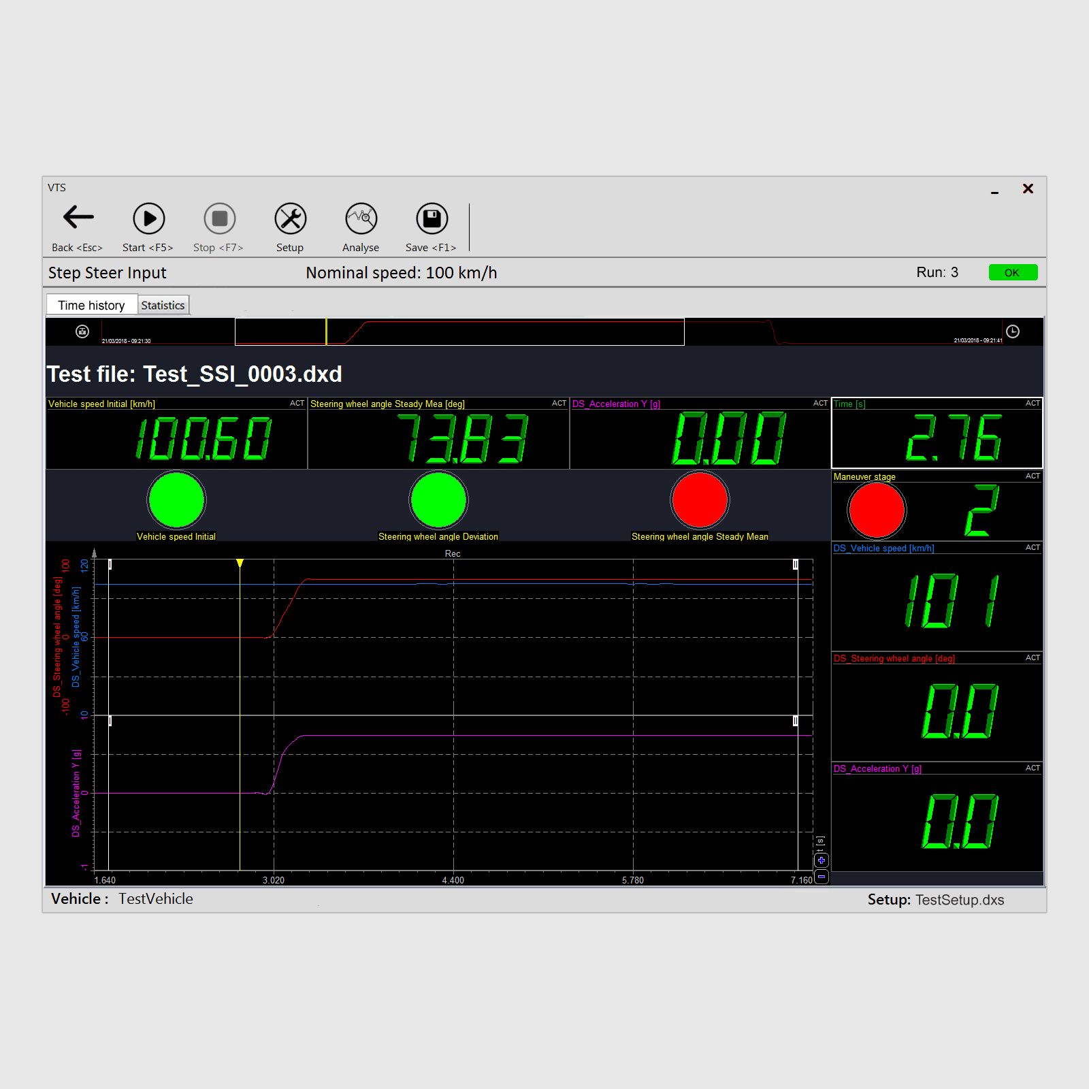Click the DS_Steering wheel angle axis label
The height and width of the screenshot is (1089, 1089).
pyautogui.click(x=57, y=636)
